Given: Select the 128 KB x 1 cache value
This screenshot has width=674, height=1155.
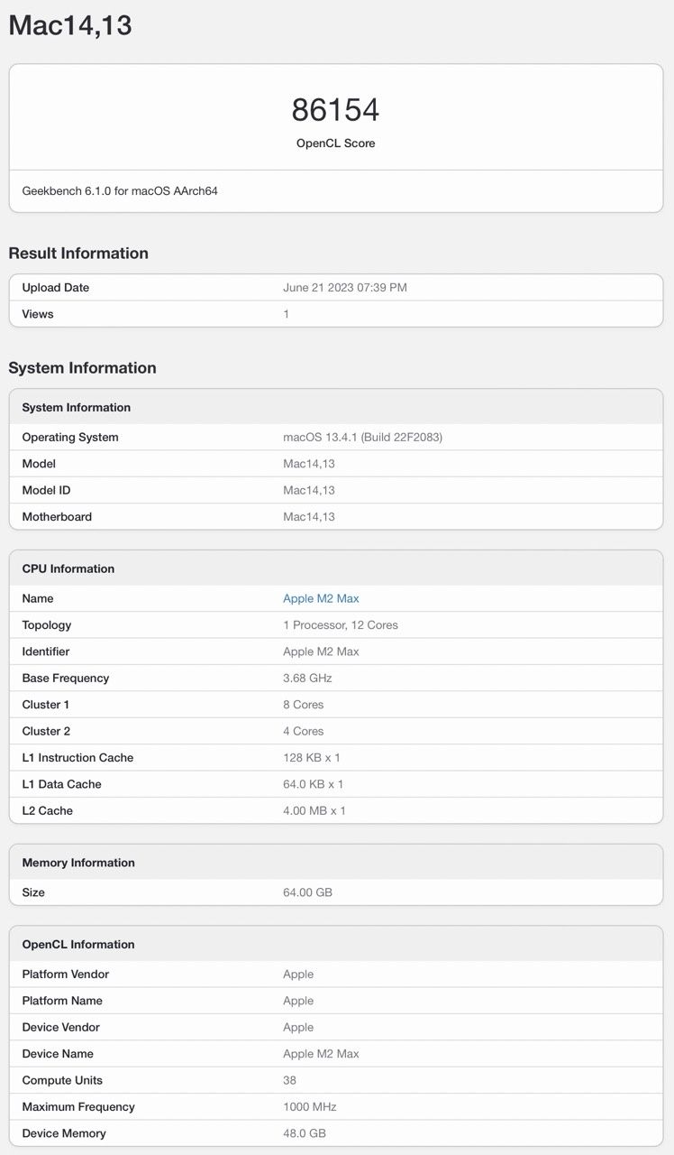Looking at the screenshot, I should (x=312, y=758).
